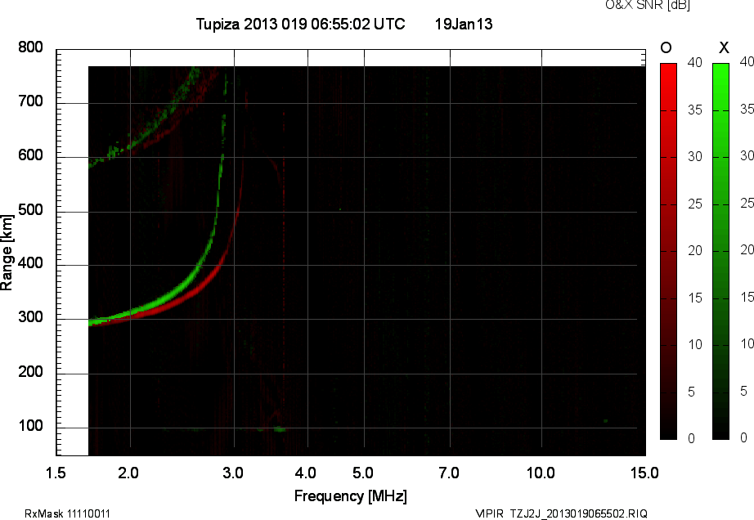Click the 40 dB label on O colorbar
The height and width of the screenshot is (520, 754).
tap(695, 62)
